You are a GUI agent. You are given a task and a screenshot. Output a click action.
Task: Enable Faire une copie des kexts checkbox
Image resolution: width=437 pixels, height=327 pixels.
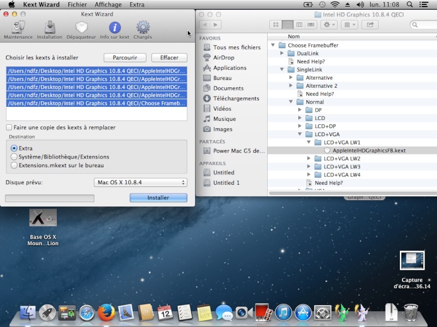[9, 128]
